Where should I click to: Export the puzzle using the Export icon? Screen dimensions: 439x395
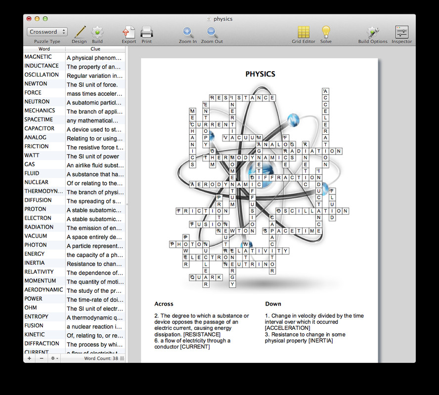pyautogui.click(x=129, y=35)
